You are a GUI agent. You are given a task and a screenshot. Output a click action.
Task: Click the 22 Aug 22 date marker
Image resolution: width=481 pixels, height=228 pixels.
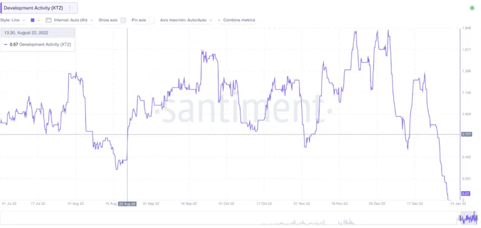click(127, 204)
